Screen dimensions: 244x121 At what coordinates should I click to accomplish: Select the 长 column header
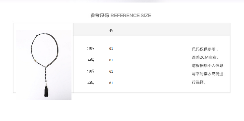111,30
